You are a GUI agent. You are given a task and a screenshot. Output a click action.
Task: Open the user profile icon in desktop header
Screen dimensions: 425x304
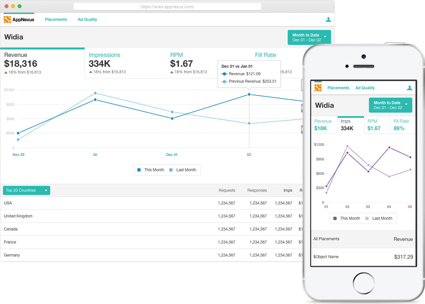[328, 20]
